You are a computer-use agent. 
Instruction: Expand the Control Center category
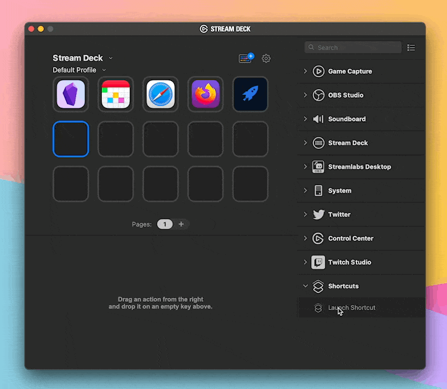[x=305, y=239]
